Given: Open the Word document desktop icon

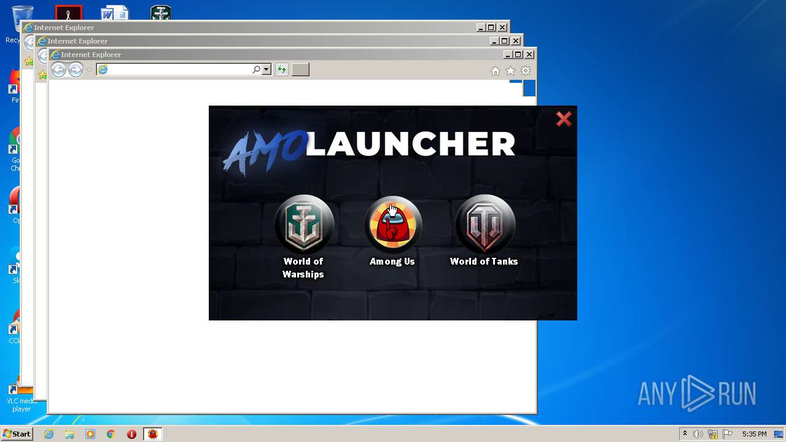Looking at the screenshot, I should [x=115, y=12].
